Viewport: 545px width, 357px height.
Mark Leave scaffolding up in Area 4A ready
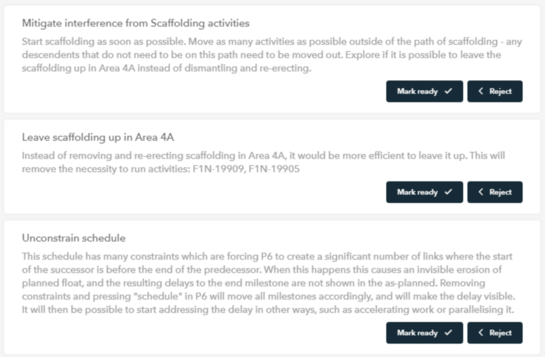(x=424, y=192)
